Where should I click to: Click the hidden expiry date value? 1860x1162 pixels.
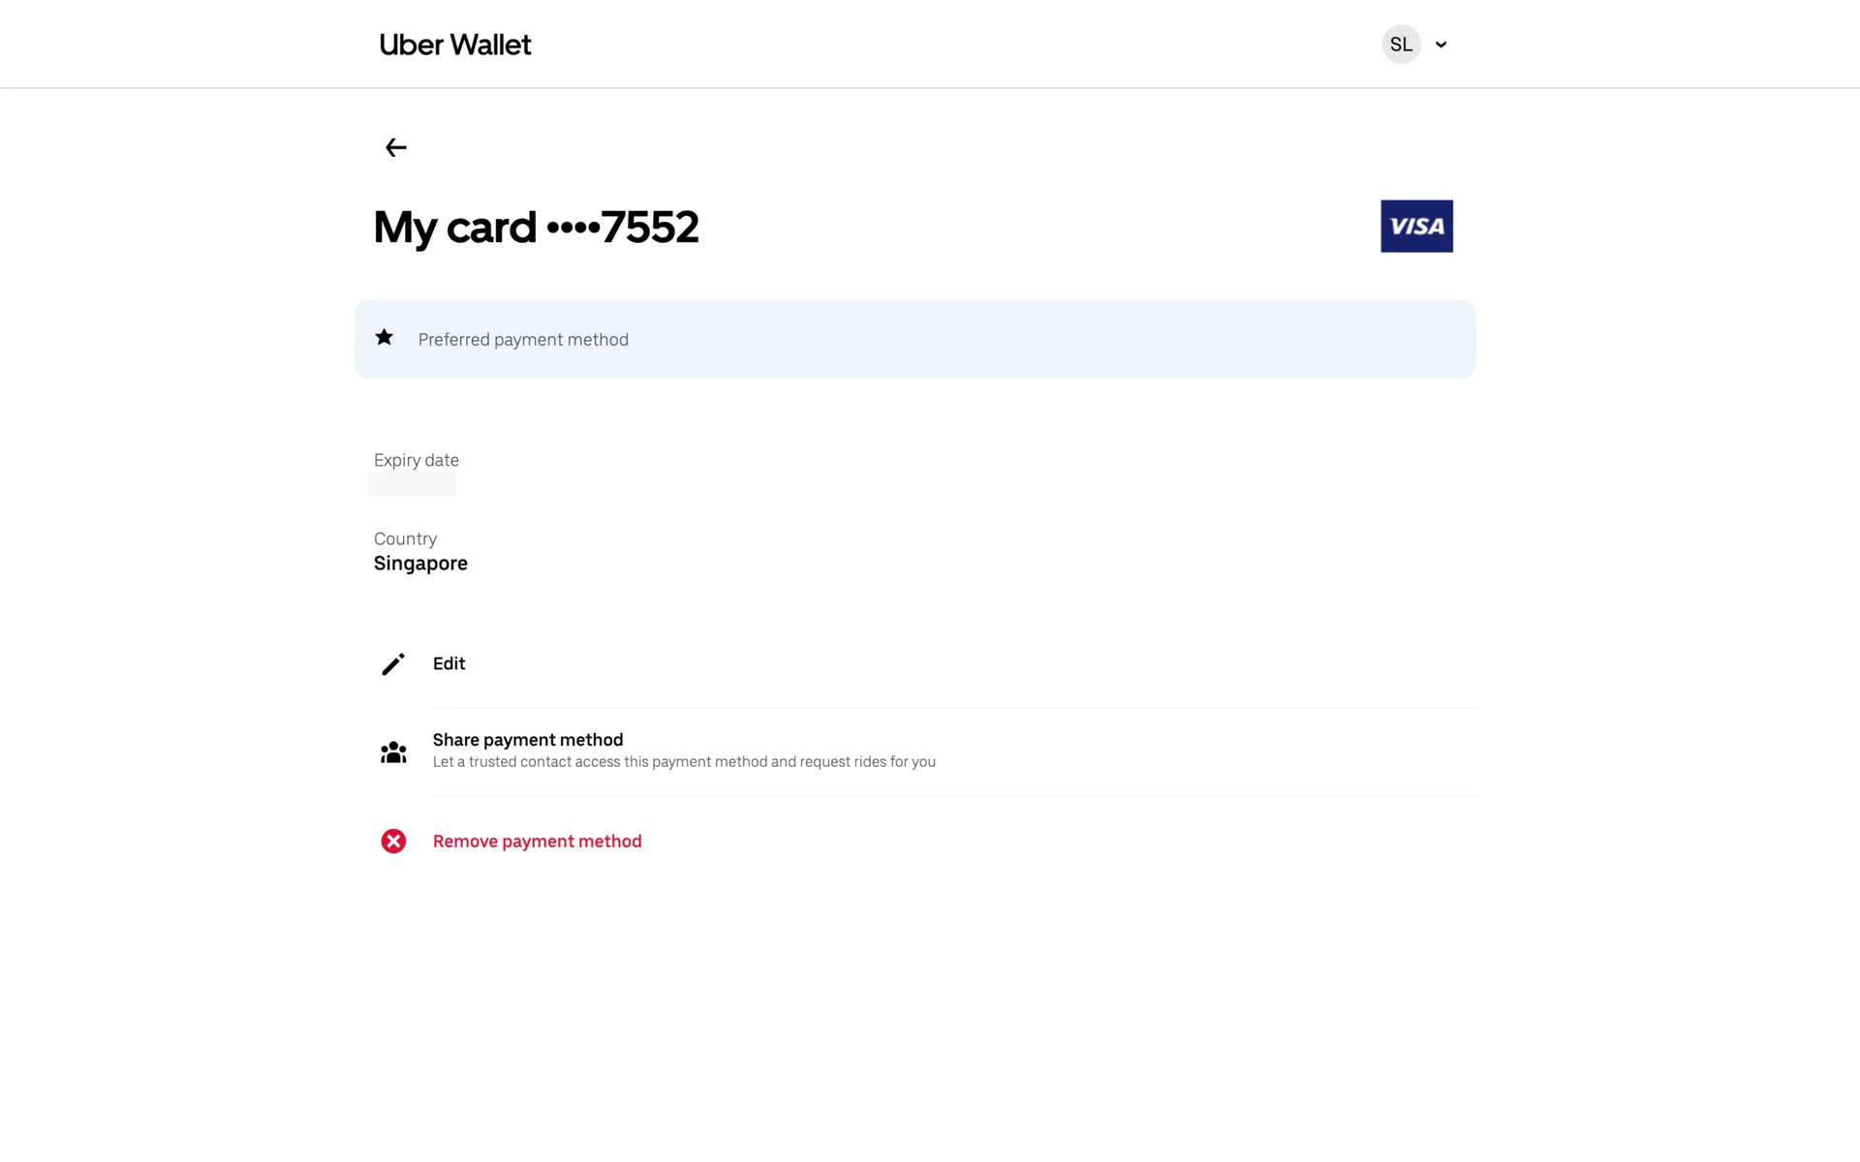coord(412,485)
